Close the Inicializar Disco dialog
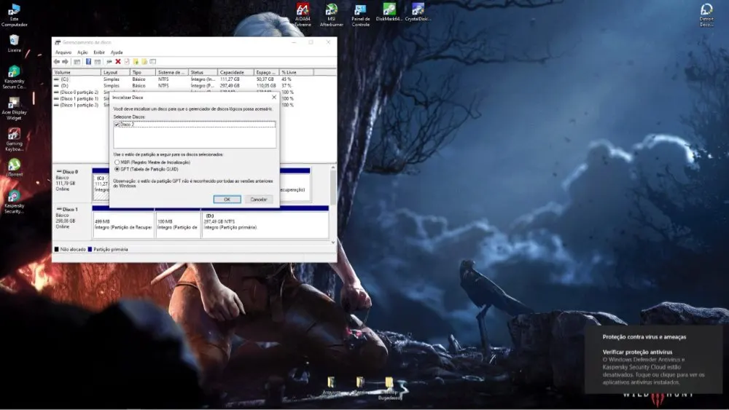Viewport: 729px width, 410px height. [274, 98]
